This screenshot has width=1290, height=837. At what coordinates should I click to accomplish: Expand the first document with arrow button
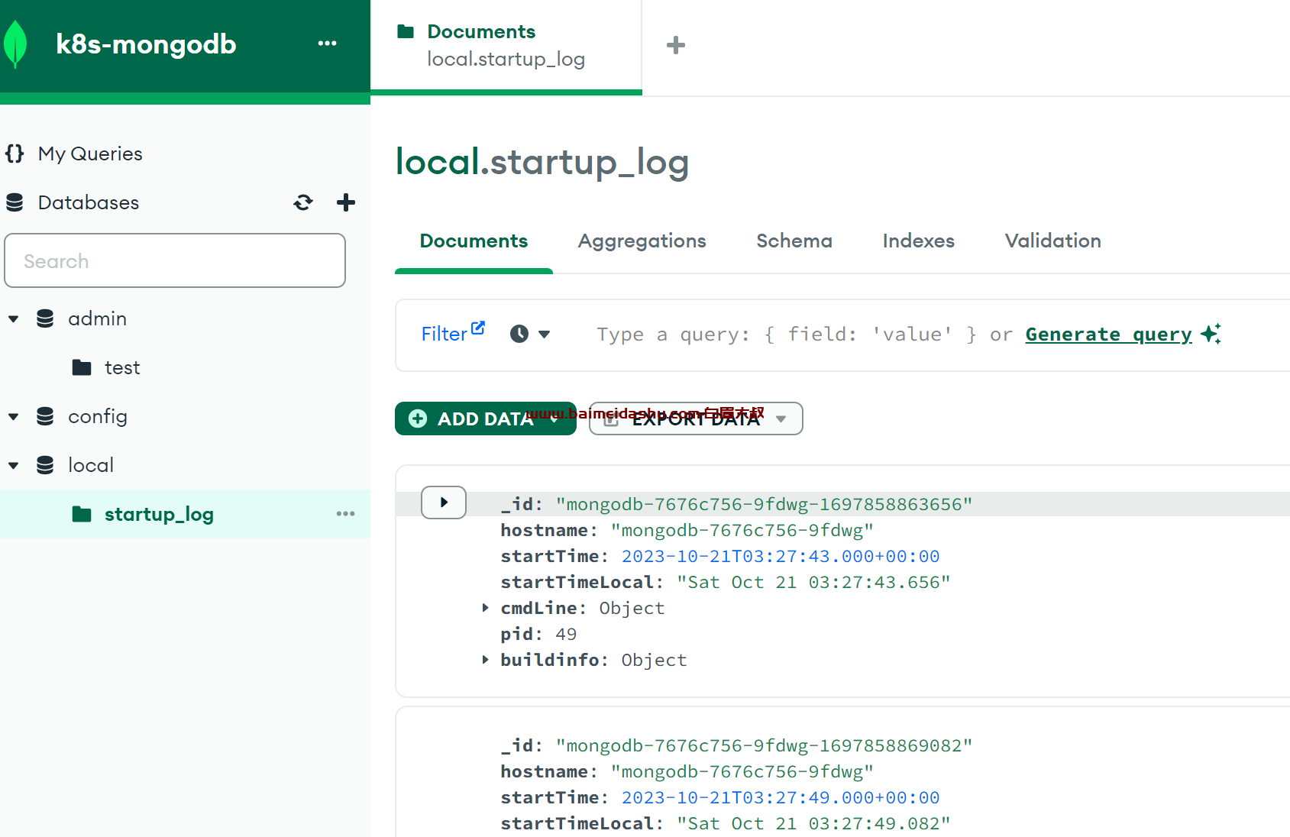tap(444, 503)
